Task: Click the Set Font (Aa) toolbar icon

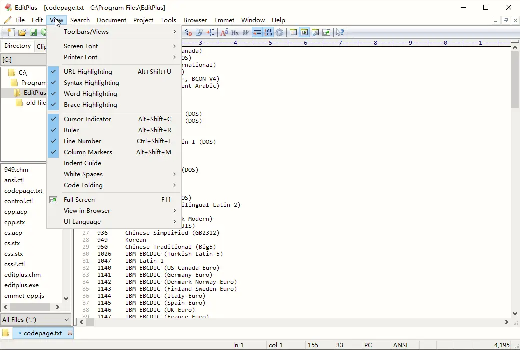Action: [x=224, y=32]
